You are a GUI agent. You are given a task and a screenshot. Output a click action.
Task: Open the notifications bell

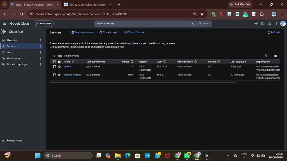point(270,23)
